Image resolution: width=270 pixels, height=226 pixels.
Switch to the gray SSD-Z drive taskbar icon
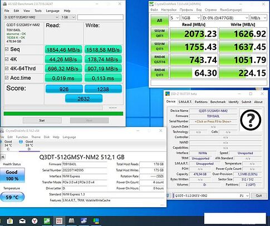[x=71, y=221]
